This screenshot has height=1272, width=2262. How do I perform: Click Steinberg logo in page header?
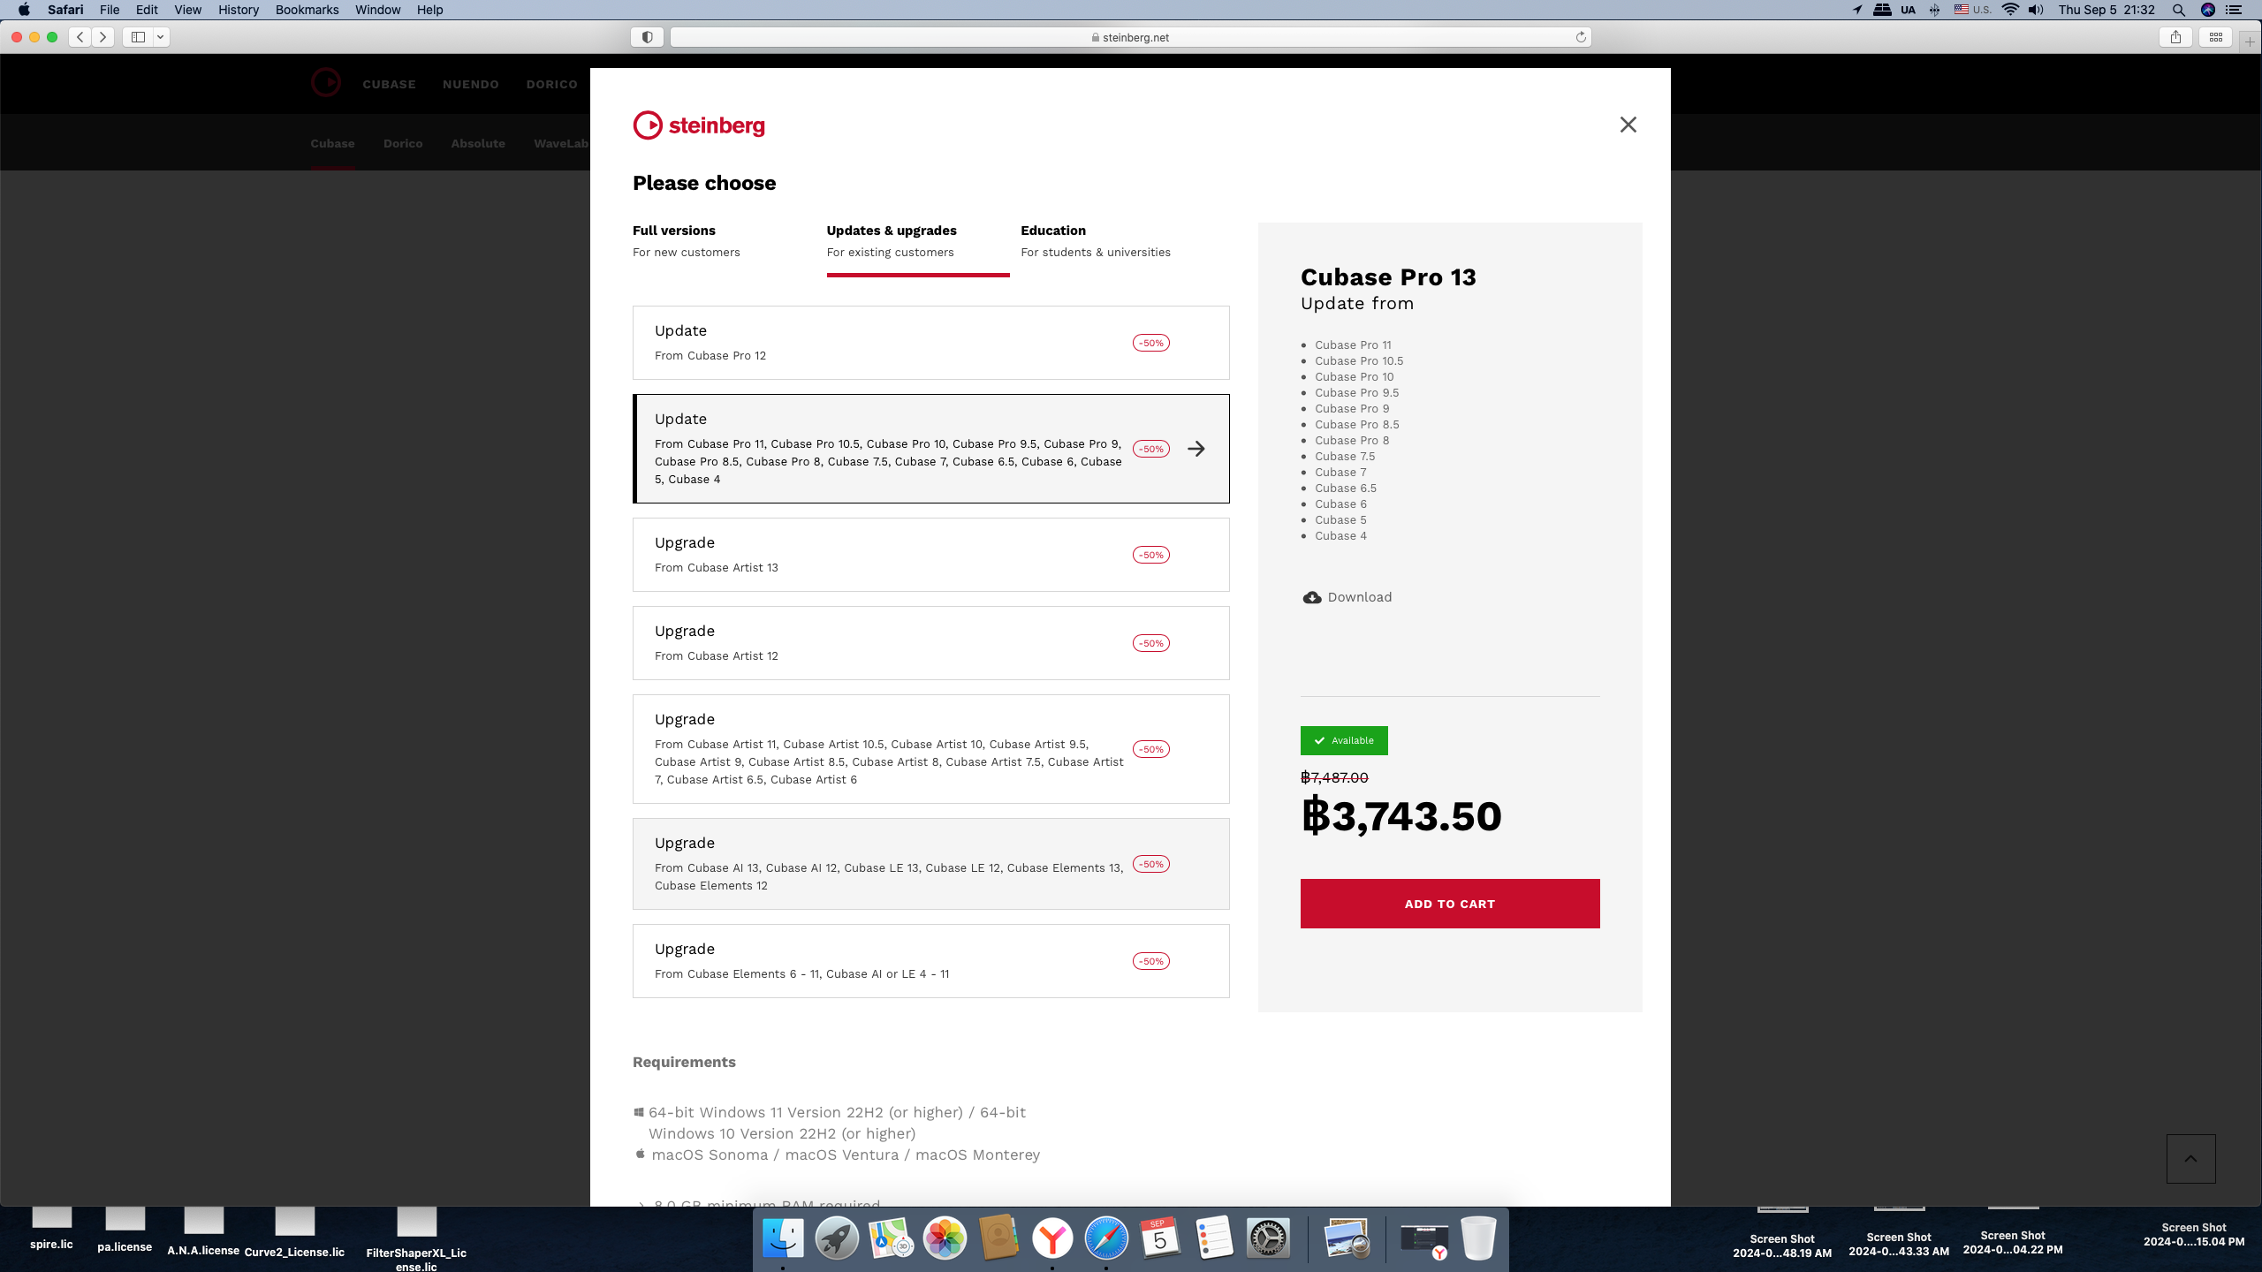(325, 83)
